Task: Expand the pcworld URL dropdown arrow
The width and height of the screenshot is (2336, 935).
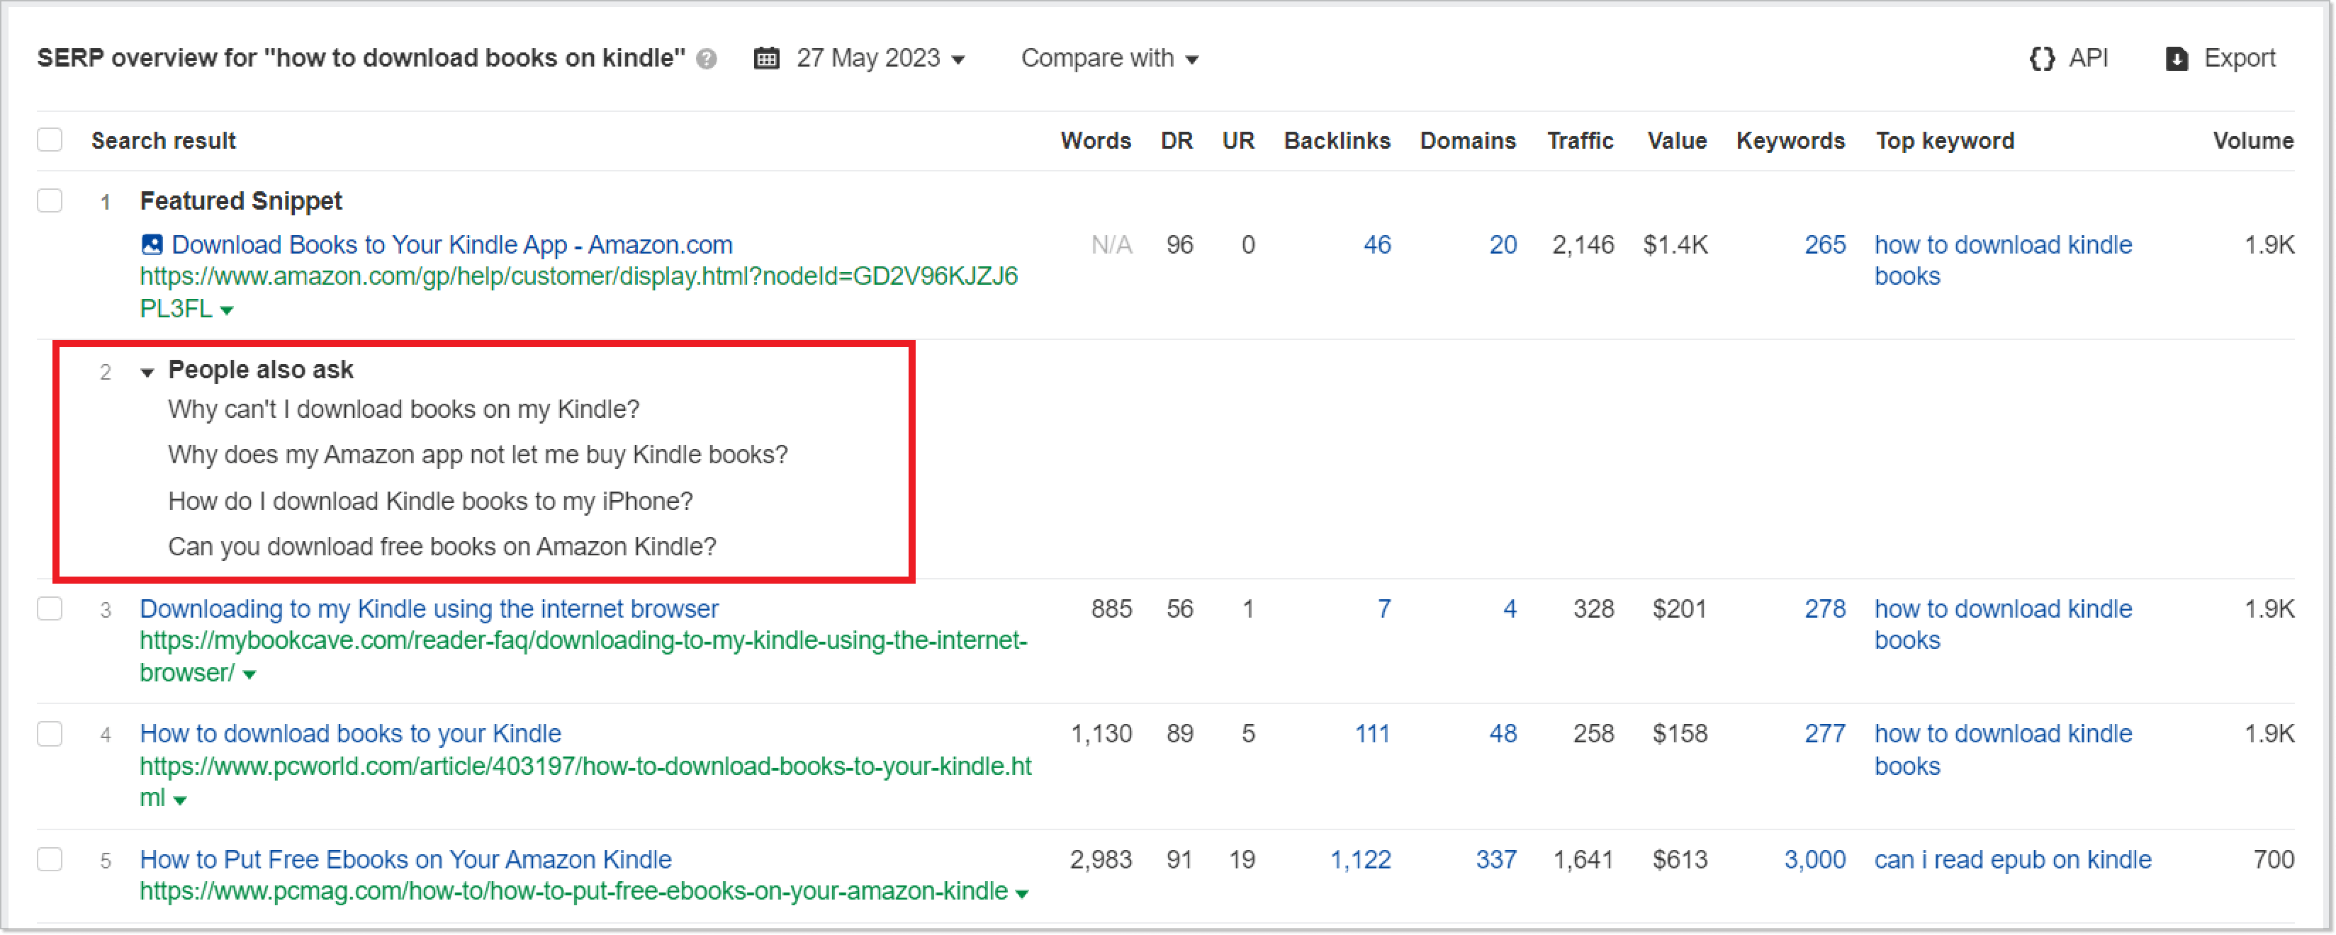Action: 179,800
